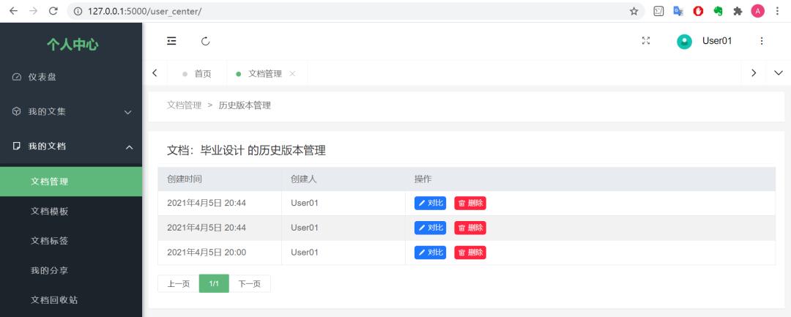The height and width of the screenshot is (317, 791).
Task: Click the 文档：毕业设计 的历史版本管理 heading
Action: 246,150
